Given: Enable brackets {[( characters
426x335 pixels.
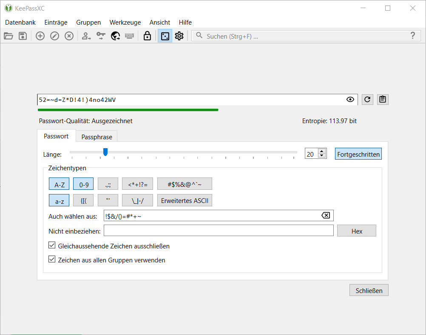Looking at the screenshot, I should (83, 200).
